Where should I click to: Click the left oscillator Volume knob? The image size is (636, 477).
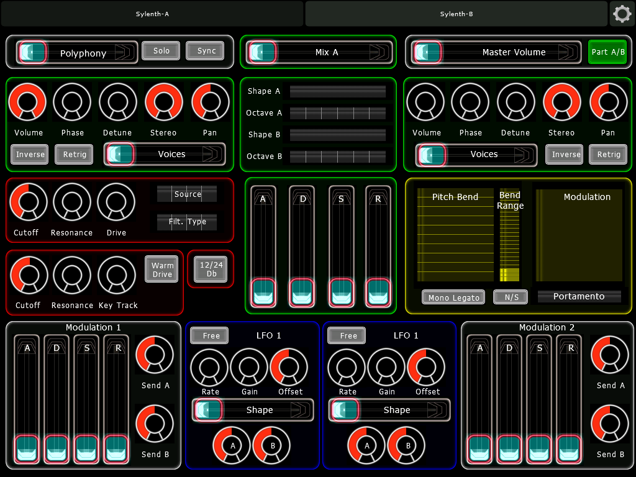pos(27,102)
